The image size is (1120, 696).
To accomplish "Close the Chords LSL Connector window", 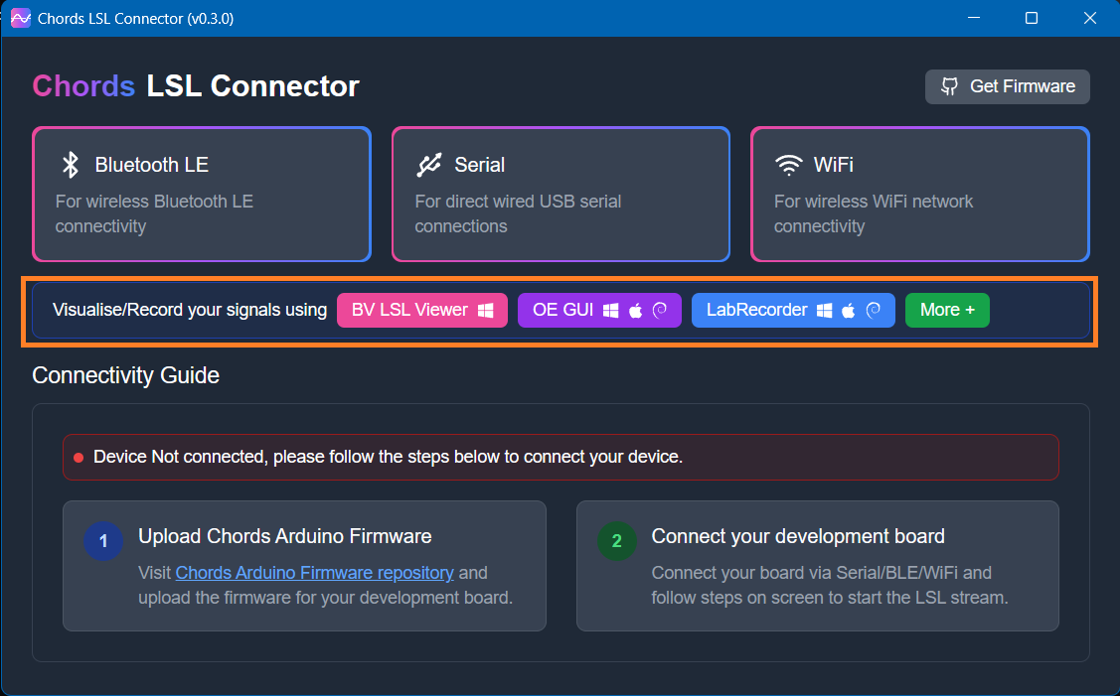I will [x=1090, y=18].
